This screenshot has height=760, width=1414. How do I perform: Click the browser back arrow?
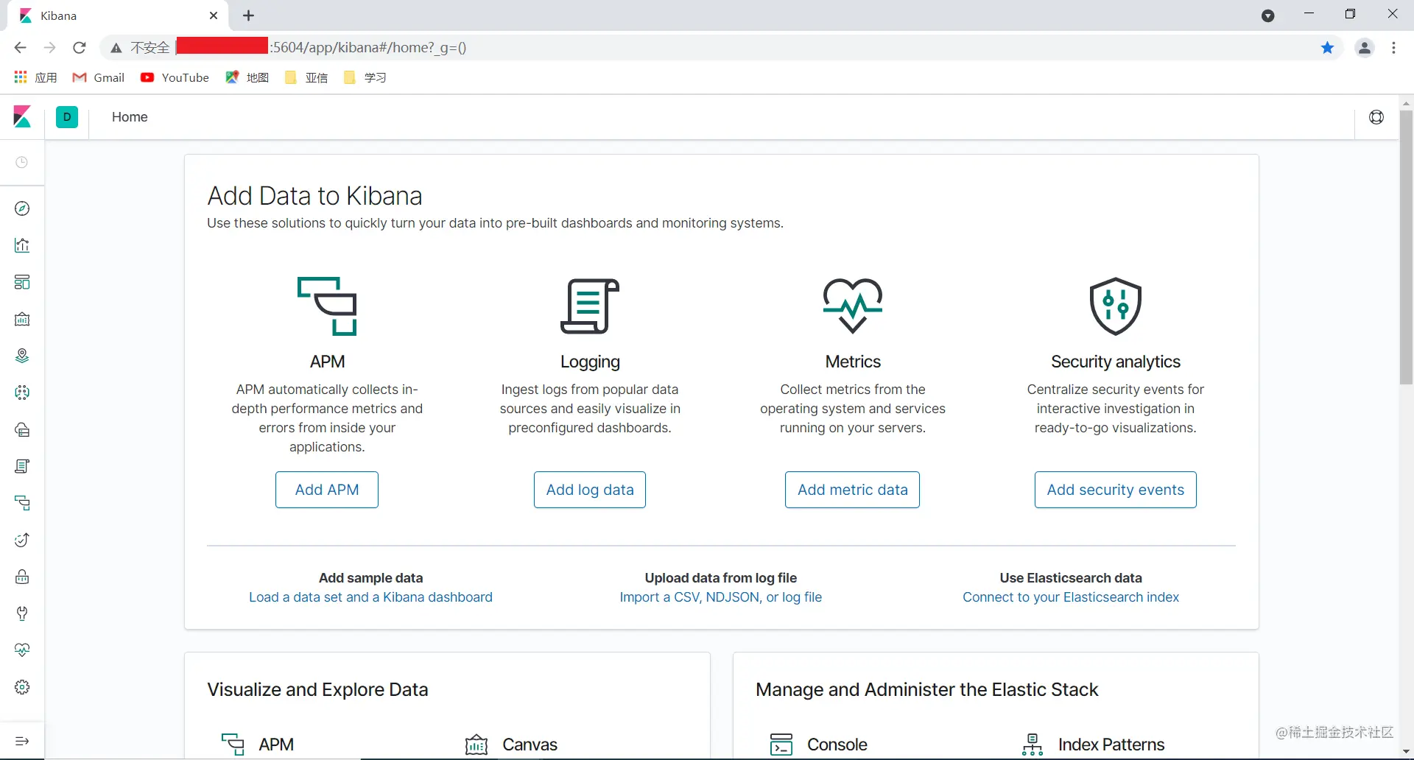[20, 48]
